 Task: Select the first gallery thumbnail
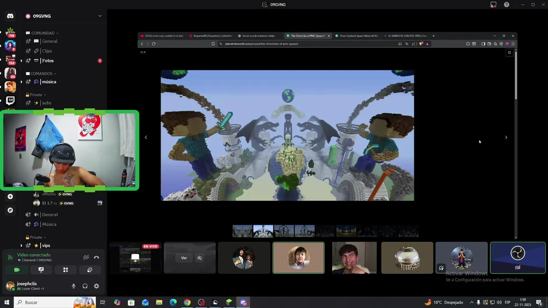[242, 231]
